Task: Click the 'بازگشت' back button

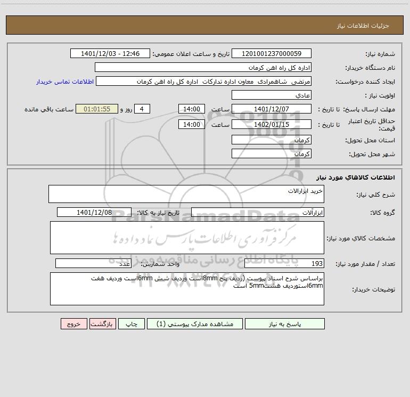Action: 102,324
